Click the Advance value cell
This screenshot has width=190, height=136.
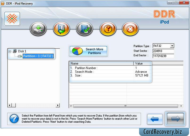(x=141, y=72)
